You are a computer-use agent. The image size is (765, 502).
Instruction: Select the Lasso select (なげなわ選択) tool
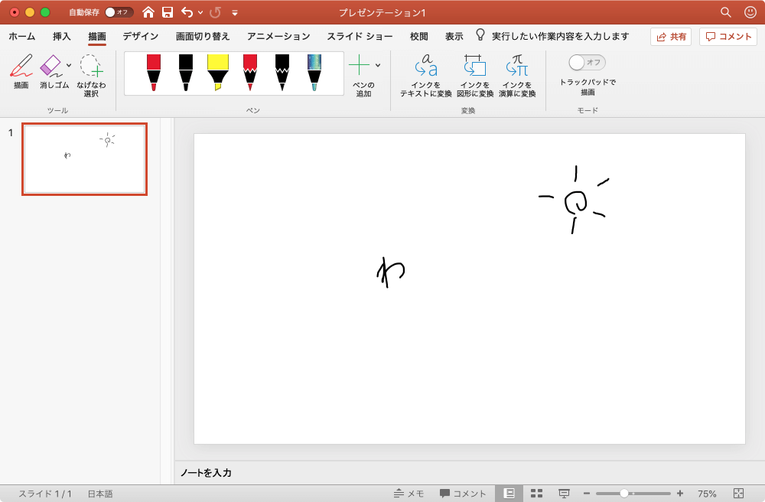pyautogui.click(x=91, y=76)
